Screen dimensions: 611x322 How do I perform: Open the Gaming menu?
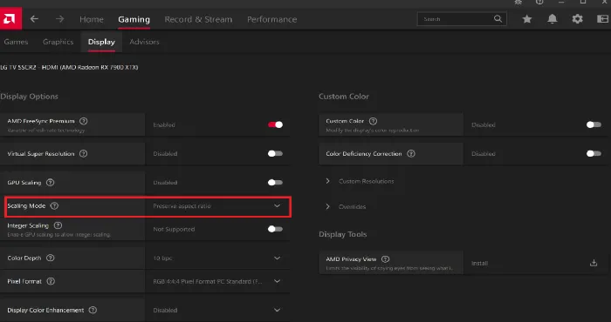[x=134, y=19]
